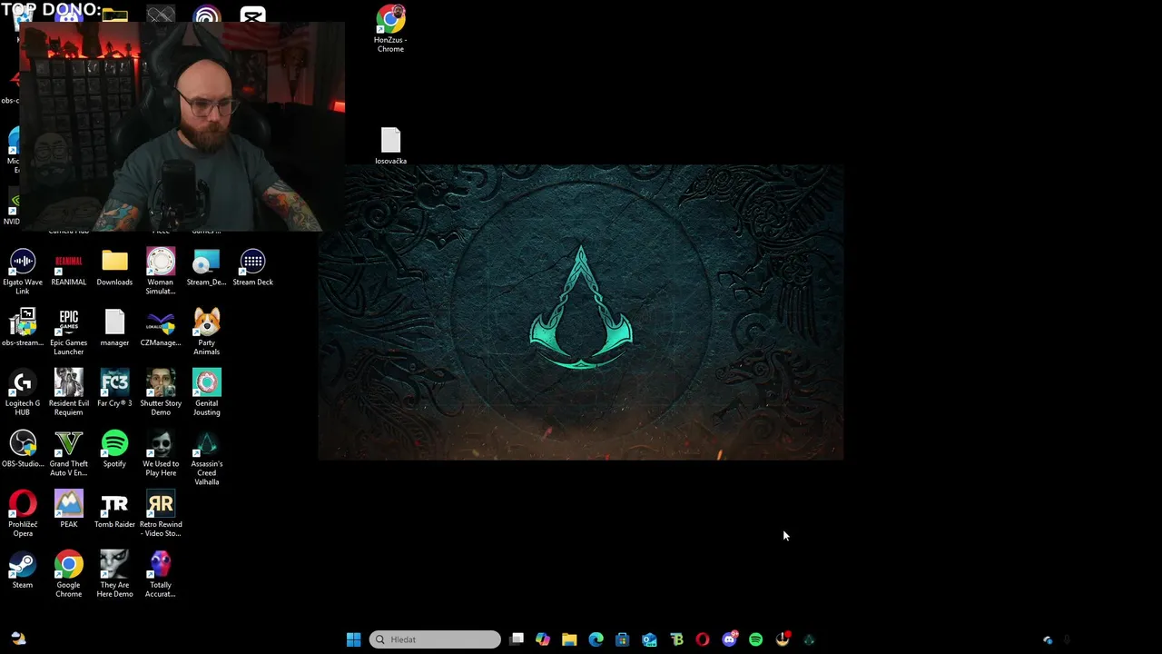Launch Assassin's Creed Valhalla desktop shortcut

pyautogui.click(x=206, y=458)
